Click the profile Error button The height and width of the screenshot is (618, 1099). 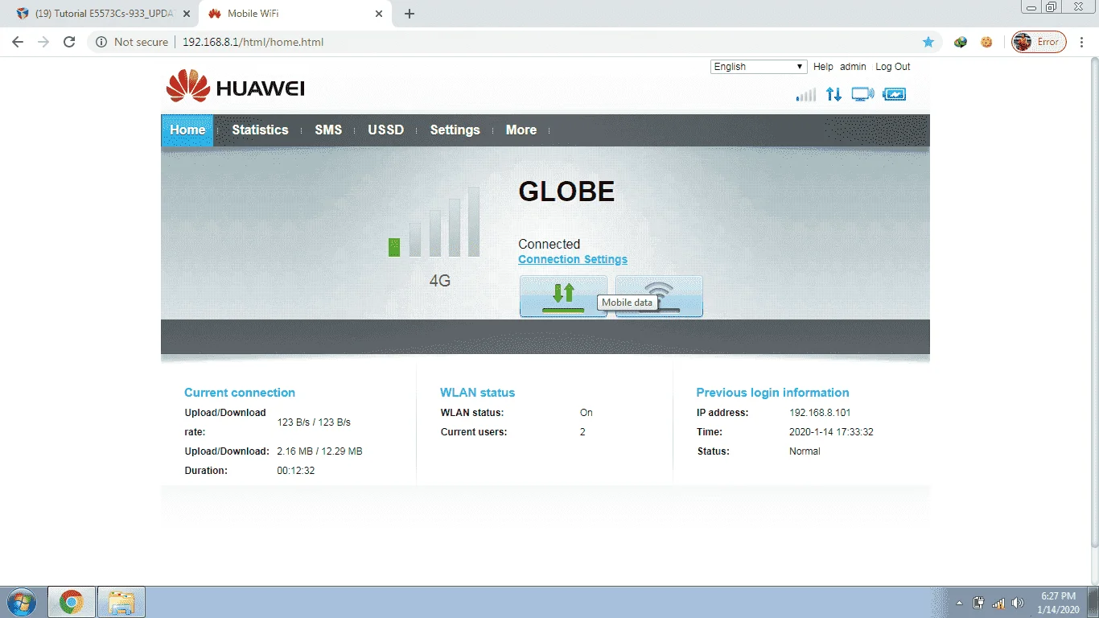pos(1039,42)
